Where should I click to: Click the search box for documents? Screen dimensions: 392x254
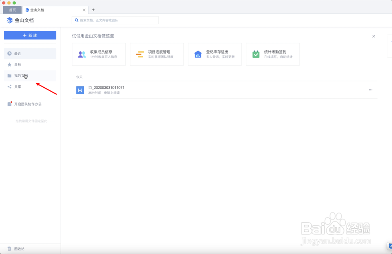point(115,20)
